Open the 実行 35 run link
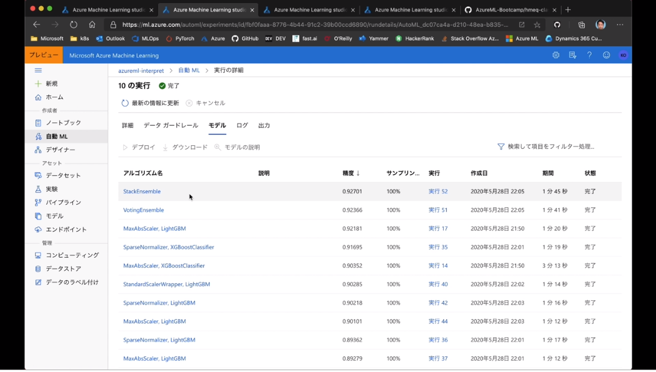The height and width of the screenshot is (372, 656). (438, 247)
